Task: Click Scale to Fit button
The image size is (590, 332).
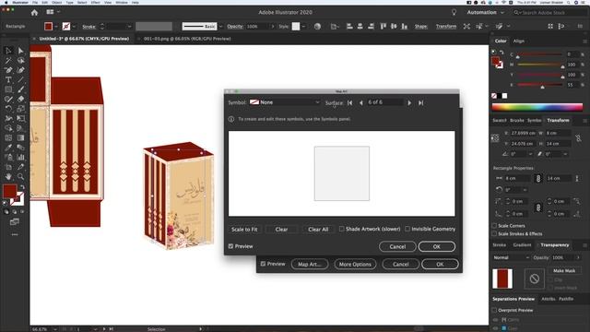Action: tap(244, 230)
